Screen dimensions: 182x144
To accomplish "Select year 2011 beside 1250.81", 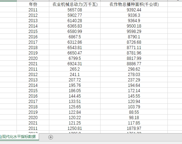I will coord(33,128).
